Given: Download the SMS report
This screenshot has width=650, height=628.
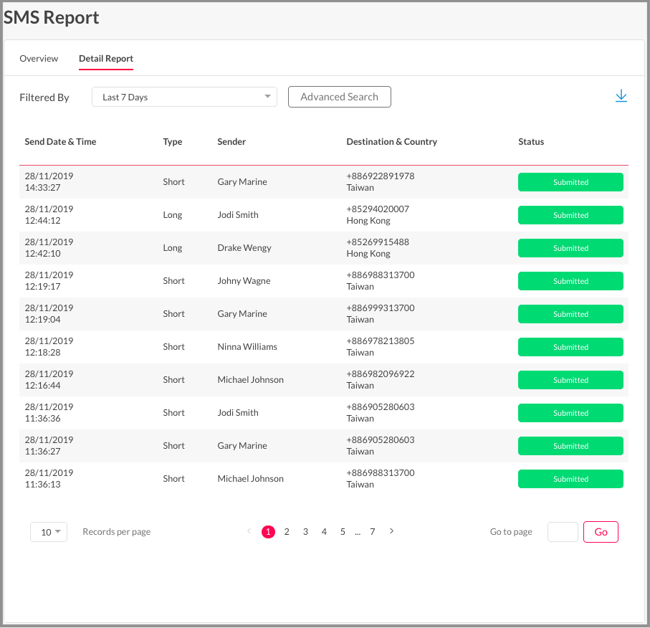Looking at the screenshot, I should point(621,96).
